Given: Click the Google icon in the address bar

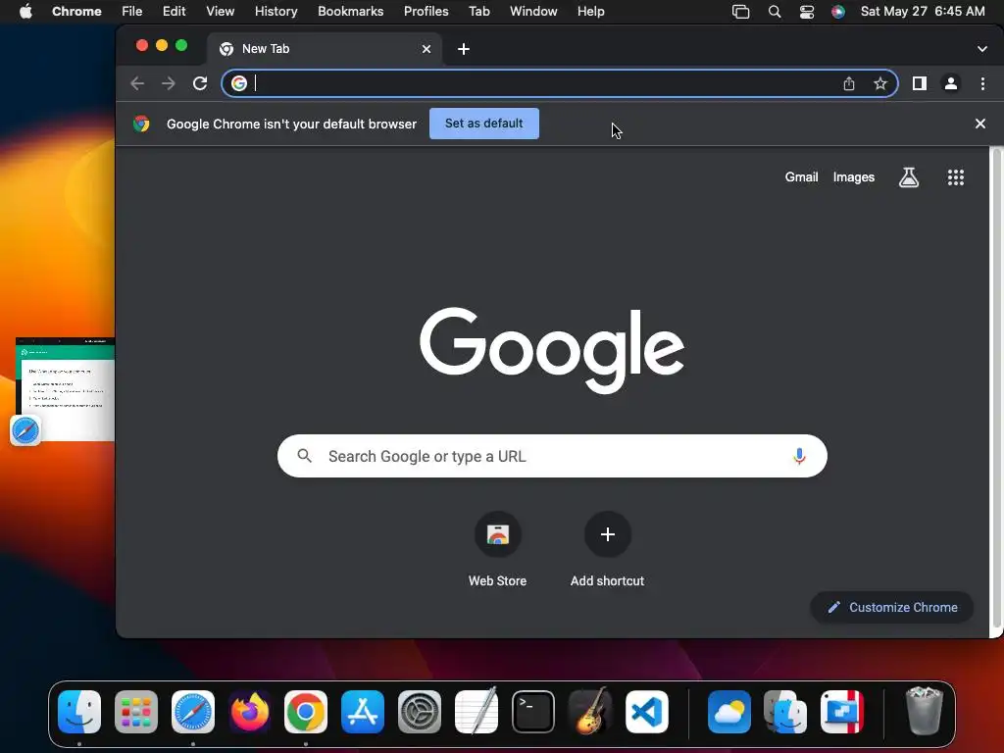Looking at the screenshot, I should (x=239, y=84).
